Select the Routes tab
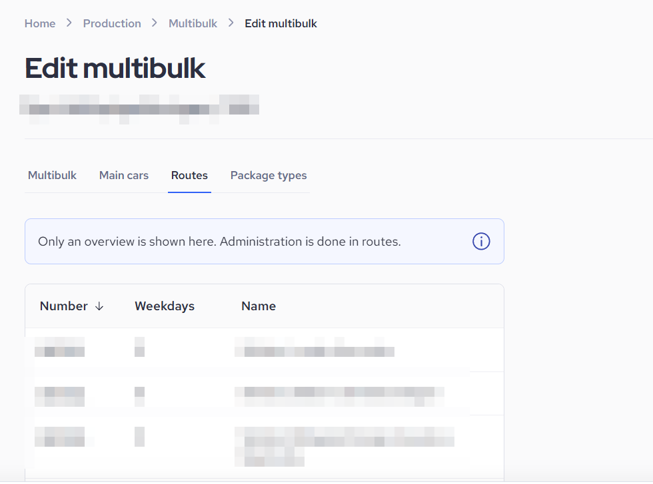The image size is (653, 484). tap(189, 176)
